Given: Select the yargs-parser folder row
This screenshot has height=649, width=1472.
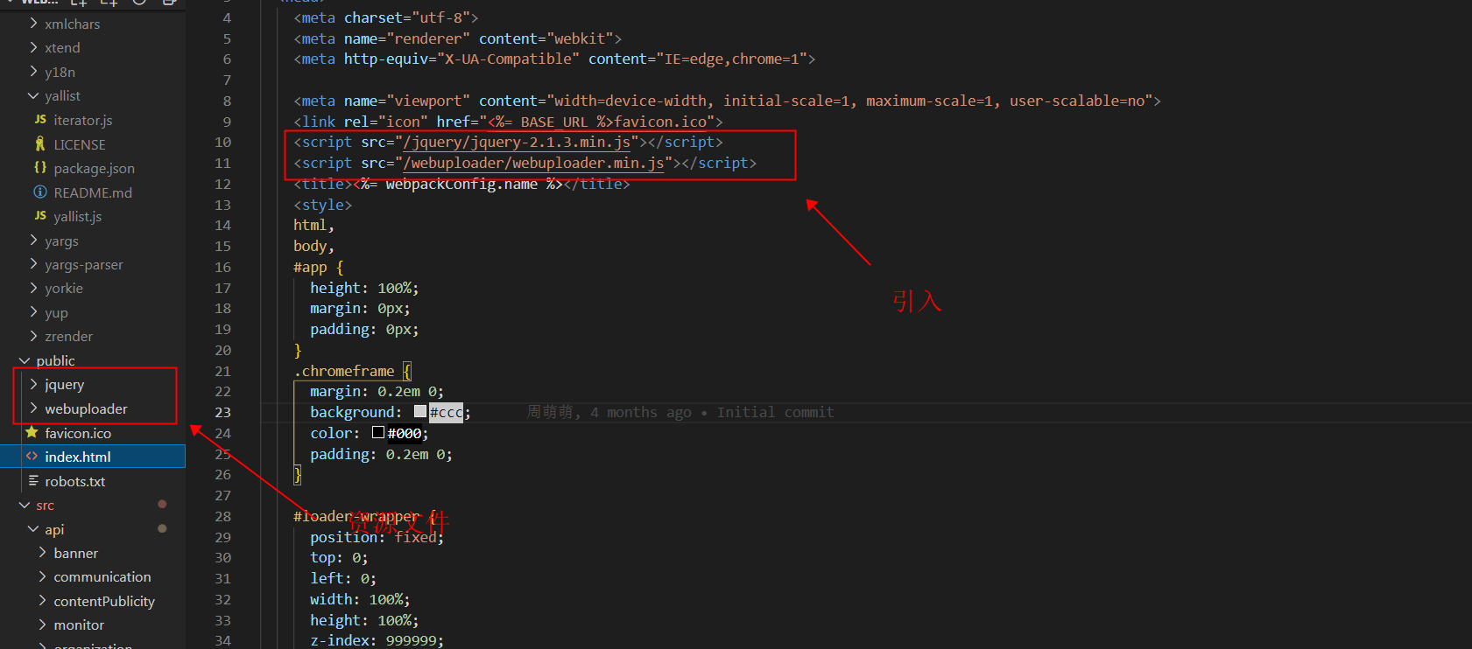Looking at the screenshot, I should 93,264.
